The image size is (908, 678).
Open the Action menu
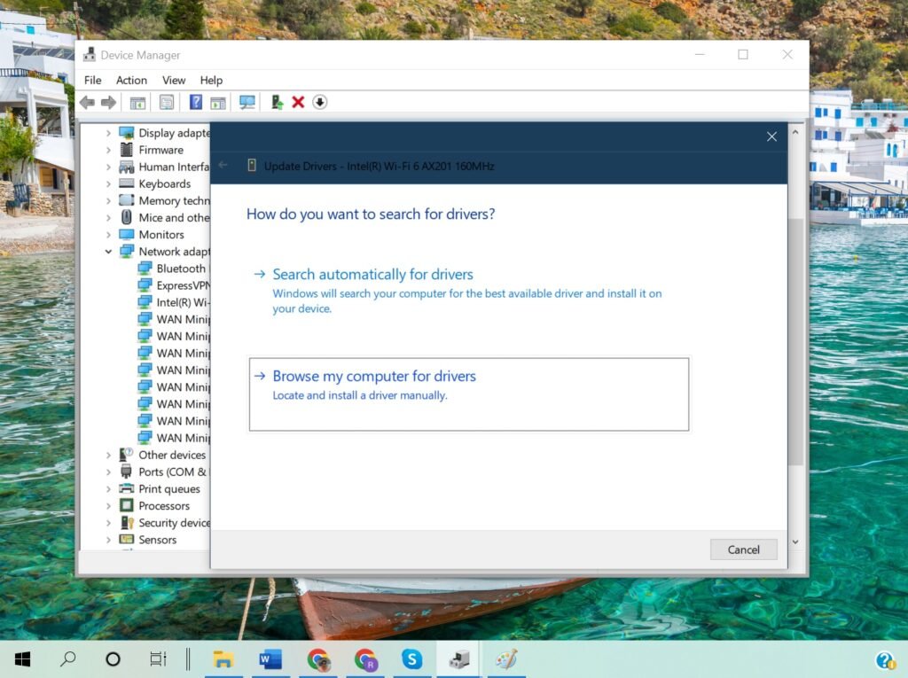pos(131,80)
